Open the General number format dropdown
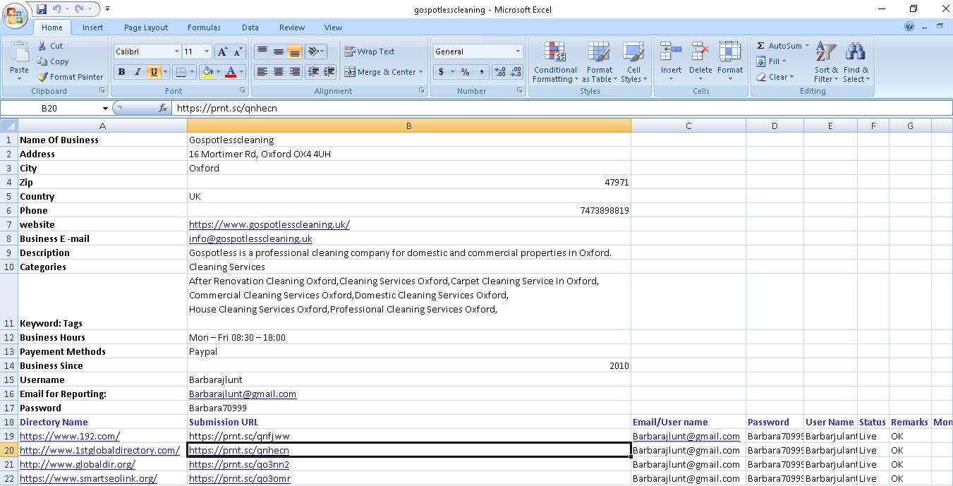 click(519, 51)
